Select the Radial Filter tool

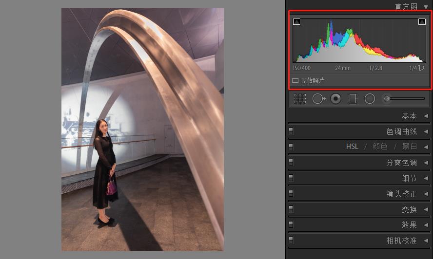point(370,99)
